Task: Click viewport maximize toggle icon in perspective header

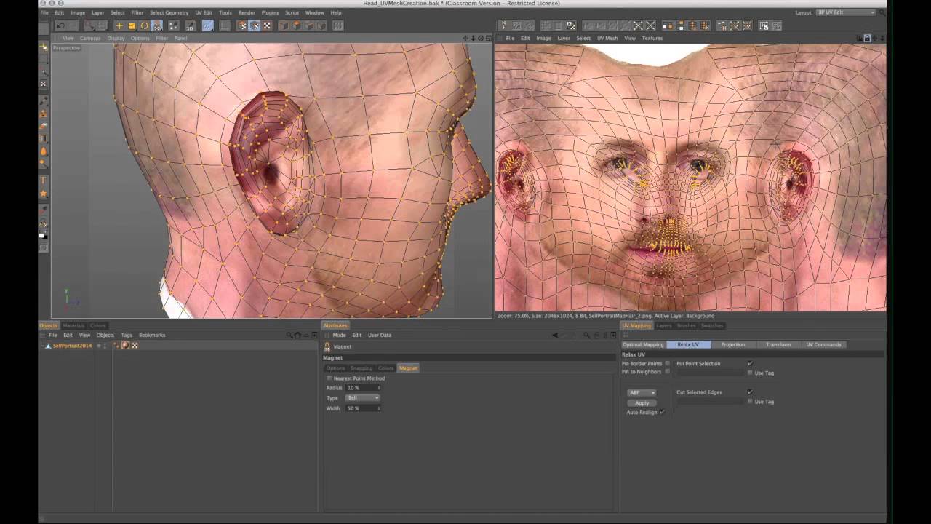Action: 489,38
